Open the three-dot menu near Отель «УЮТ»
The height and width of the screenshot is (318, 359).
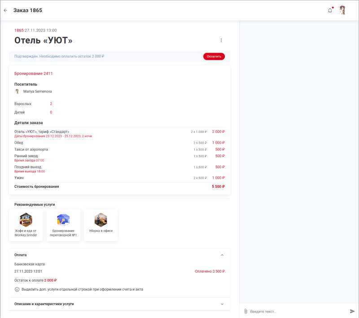221,40
